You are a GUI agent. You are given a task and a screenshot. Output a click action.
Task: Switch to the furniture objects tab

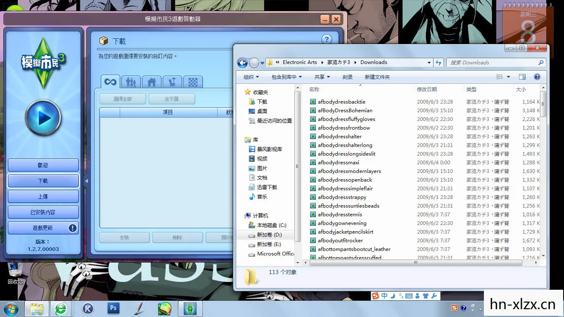(172, 82)
